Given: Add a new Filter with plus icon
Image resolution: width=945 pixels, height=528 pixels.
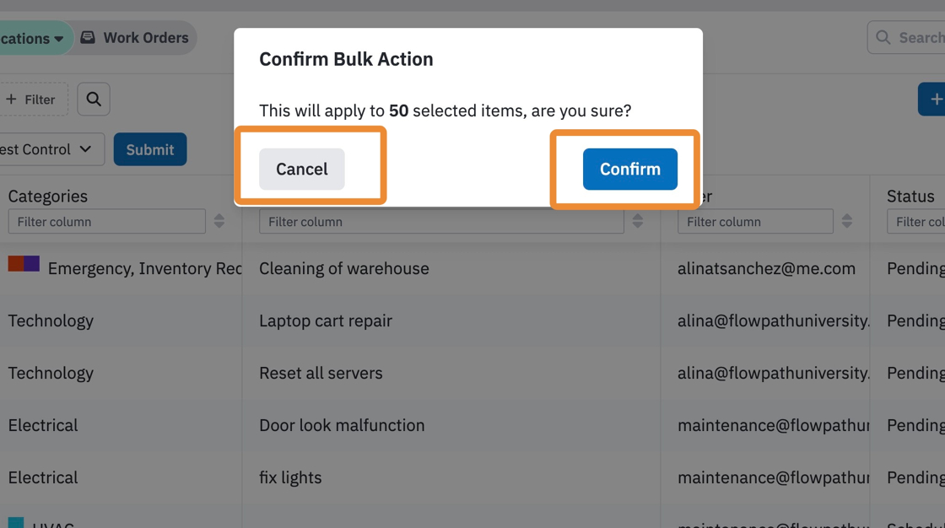Looking at the screenshot, I should tap(31, 99).
